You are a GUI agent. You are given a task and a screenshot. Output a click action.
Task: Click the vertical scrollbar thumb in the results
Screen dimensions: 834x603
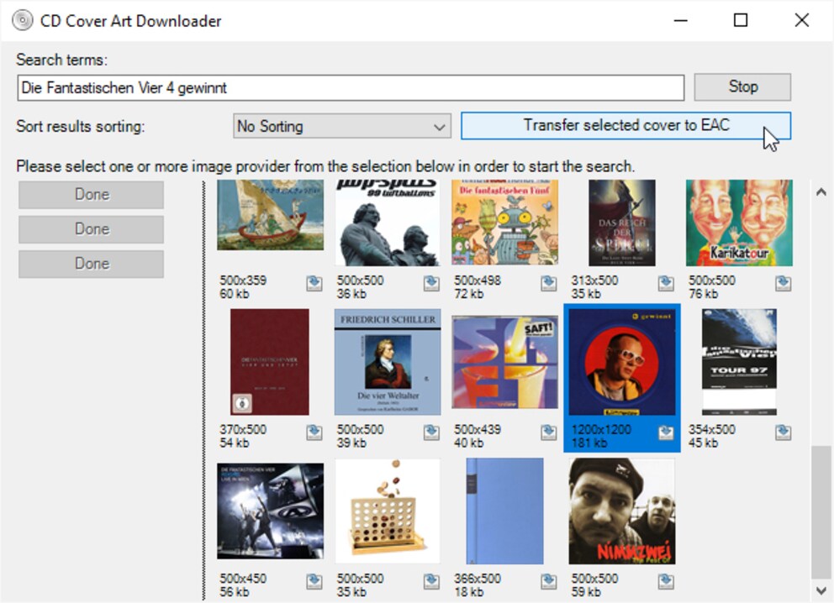[821, 512]
